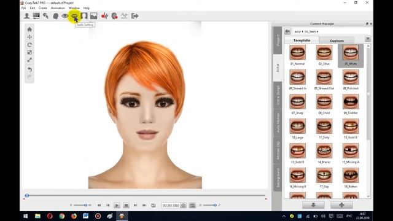Open the Animation menu
Viewport: 393px width, 221px height.
coord(58,8)
